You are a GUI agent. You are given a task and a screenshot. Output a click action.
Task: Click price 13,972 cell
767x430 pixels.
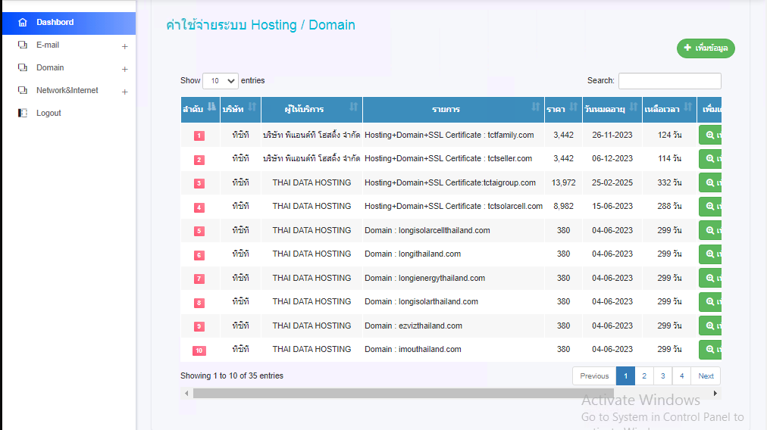tap(564, 182)
